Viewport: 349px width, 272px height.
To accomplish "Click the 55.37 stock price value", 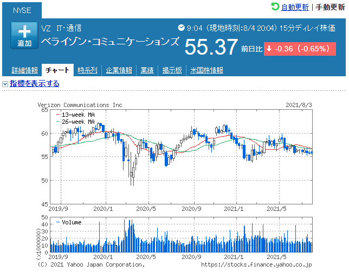I will [x=211, y=47].
